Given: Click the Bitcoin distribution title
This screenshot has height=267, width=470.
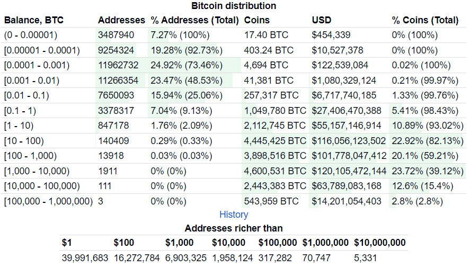Looking at the screenshot, I should pyautogui.click(x=234, y=6).
